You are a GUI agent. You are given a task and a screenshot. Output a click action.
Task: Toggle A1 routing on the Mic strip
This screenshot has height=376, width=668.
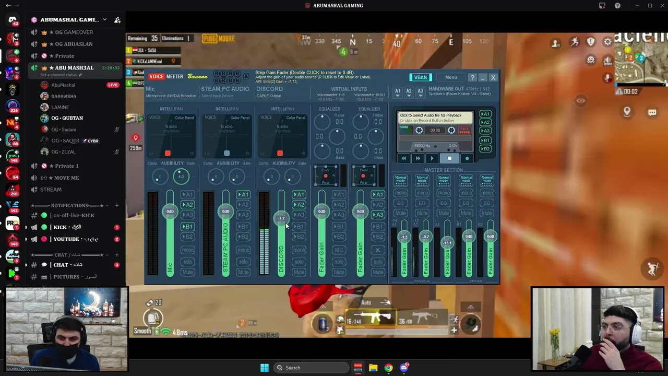click(x=187, y=195)
